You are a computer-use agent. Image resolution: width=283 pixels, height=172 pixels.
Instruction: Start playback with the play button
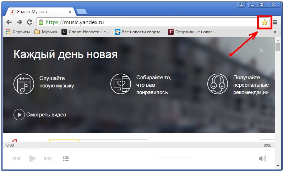click(x=32, y=159)
